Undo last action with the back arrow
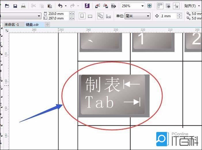This screenshot has height=150, width=202. coord(60,6)
